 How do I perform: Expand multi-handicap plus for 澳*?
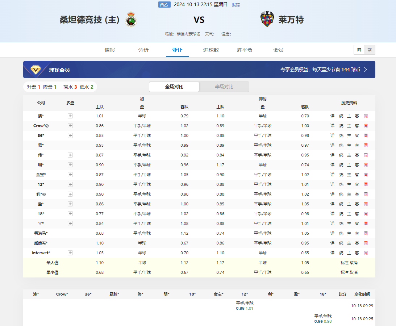click(70, 116)
